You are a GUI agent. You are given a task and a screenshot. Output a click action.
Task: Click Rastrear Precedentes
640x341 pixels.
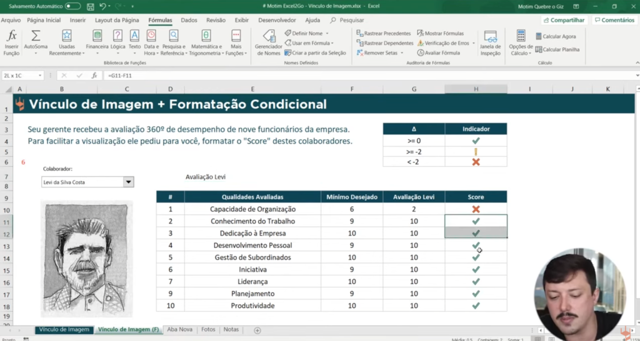[x=384, y=34]
